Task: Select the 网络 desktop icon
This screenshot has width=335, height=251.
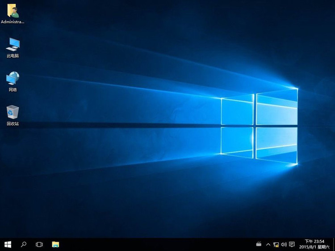Action: [x=13, y=82]
